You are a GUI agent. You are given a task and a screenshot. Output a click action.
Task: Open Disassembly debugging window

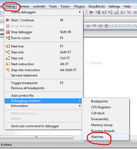[x=105, y=119]
